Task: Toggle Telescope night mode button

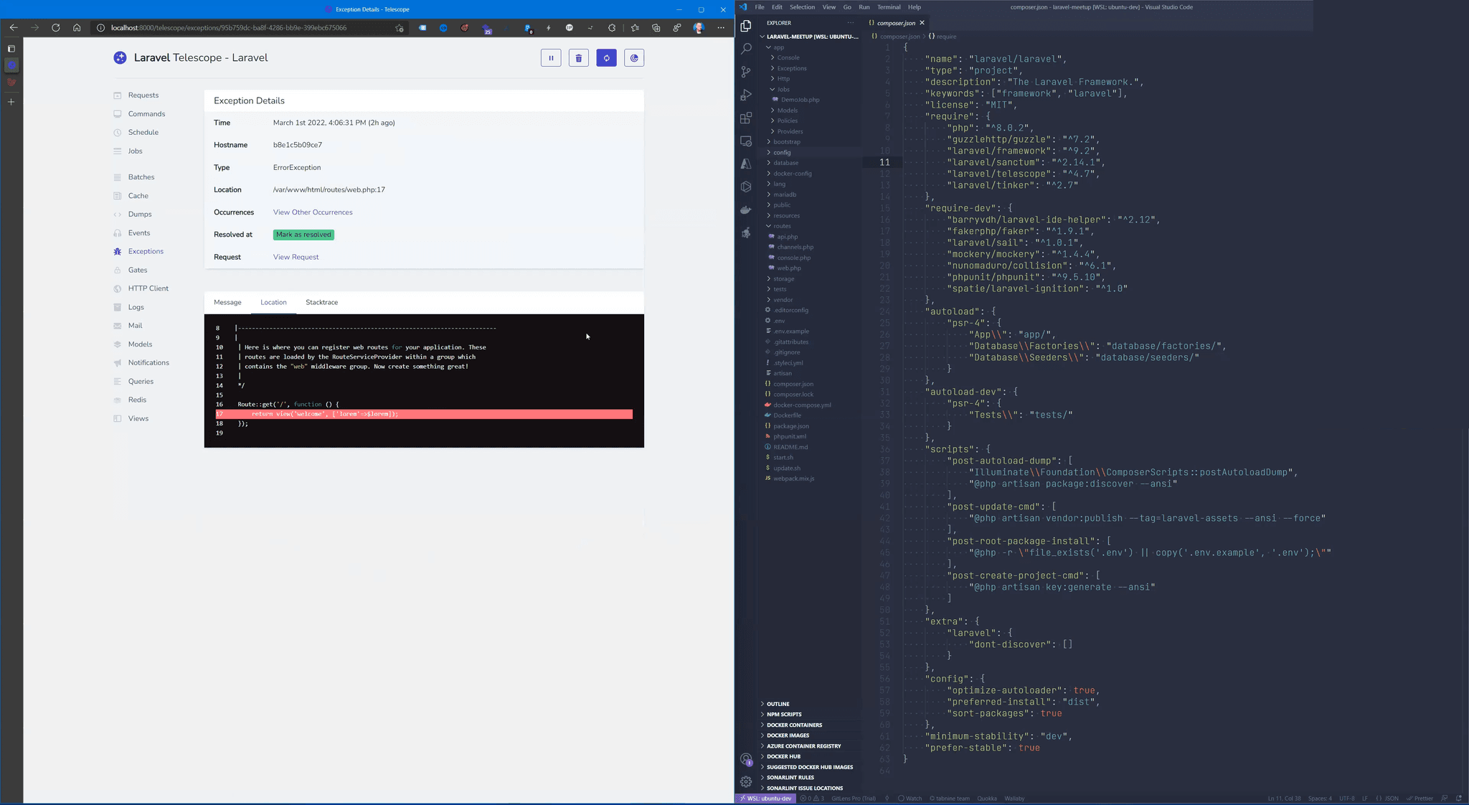Action: point(634,58)
